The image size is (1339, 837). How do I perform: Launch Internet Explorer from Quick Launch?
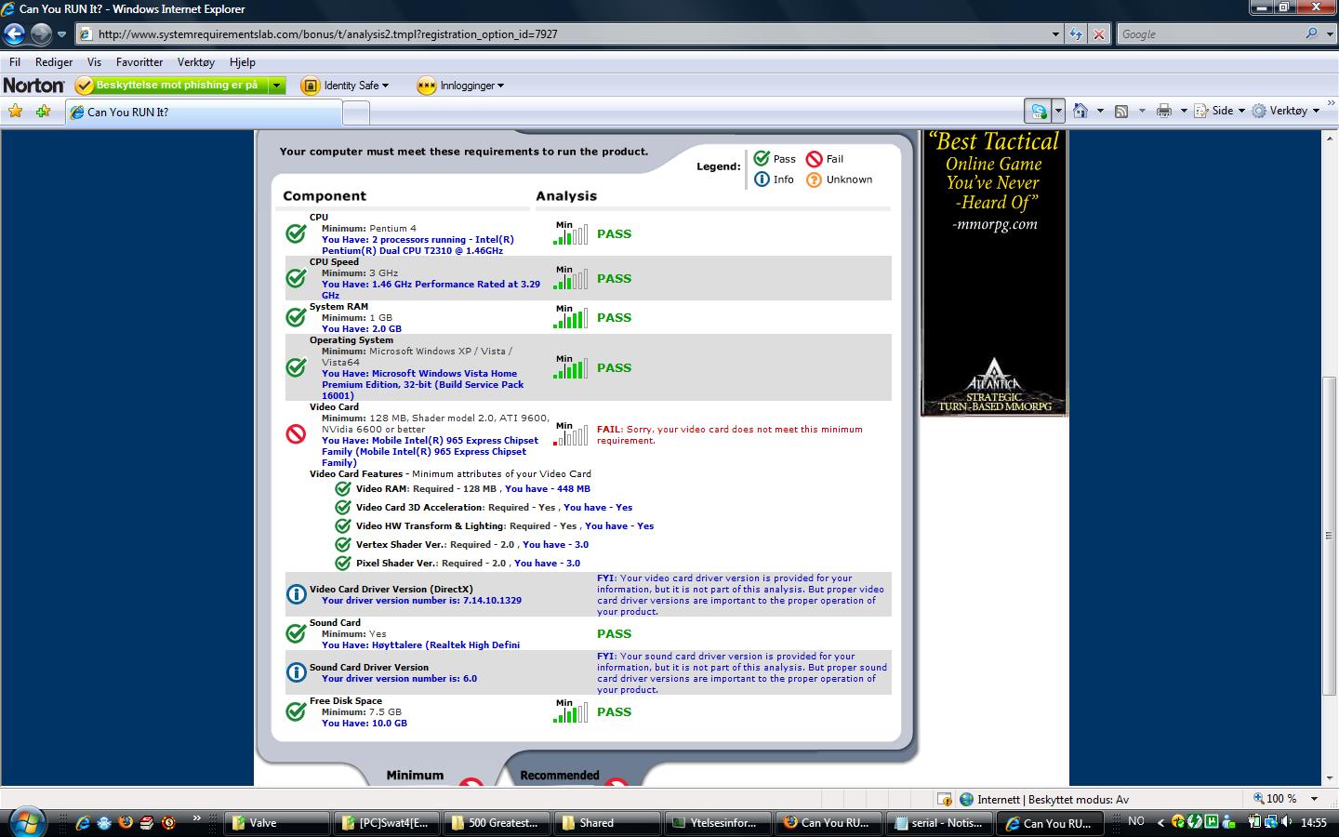pyautogui.click(x=83, y=822)
